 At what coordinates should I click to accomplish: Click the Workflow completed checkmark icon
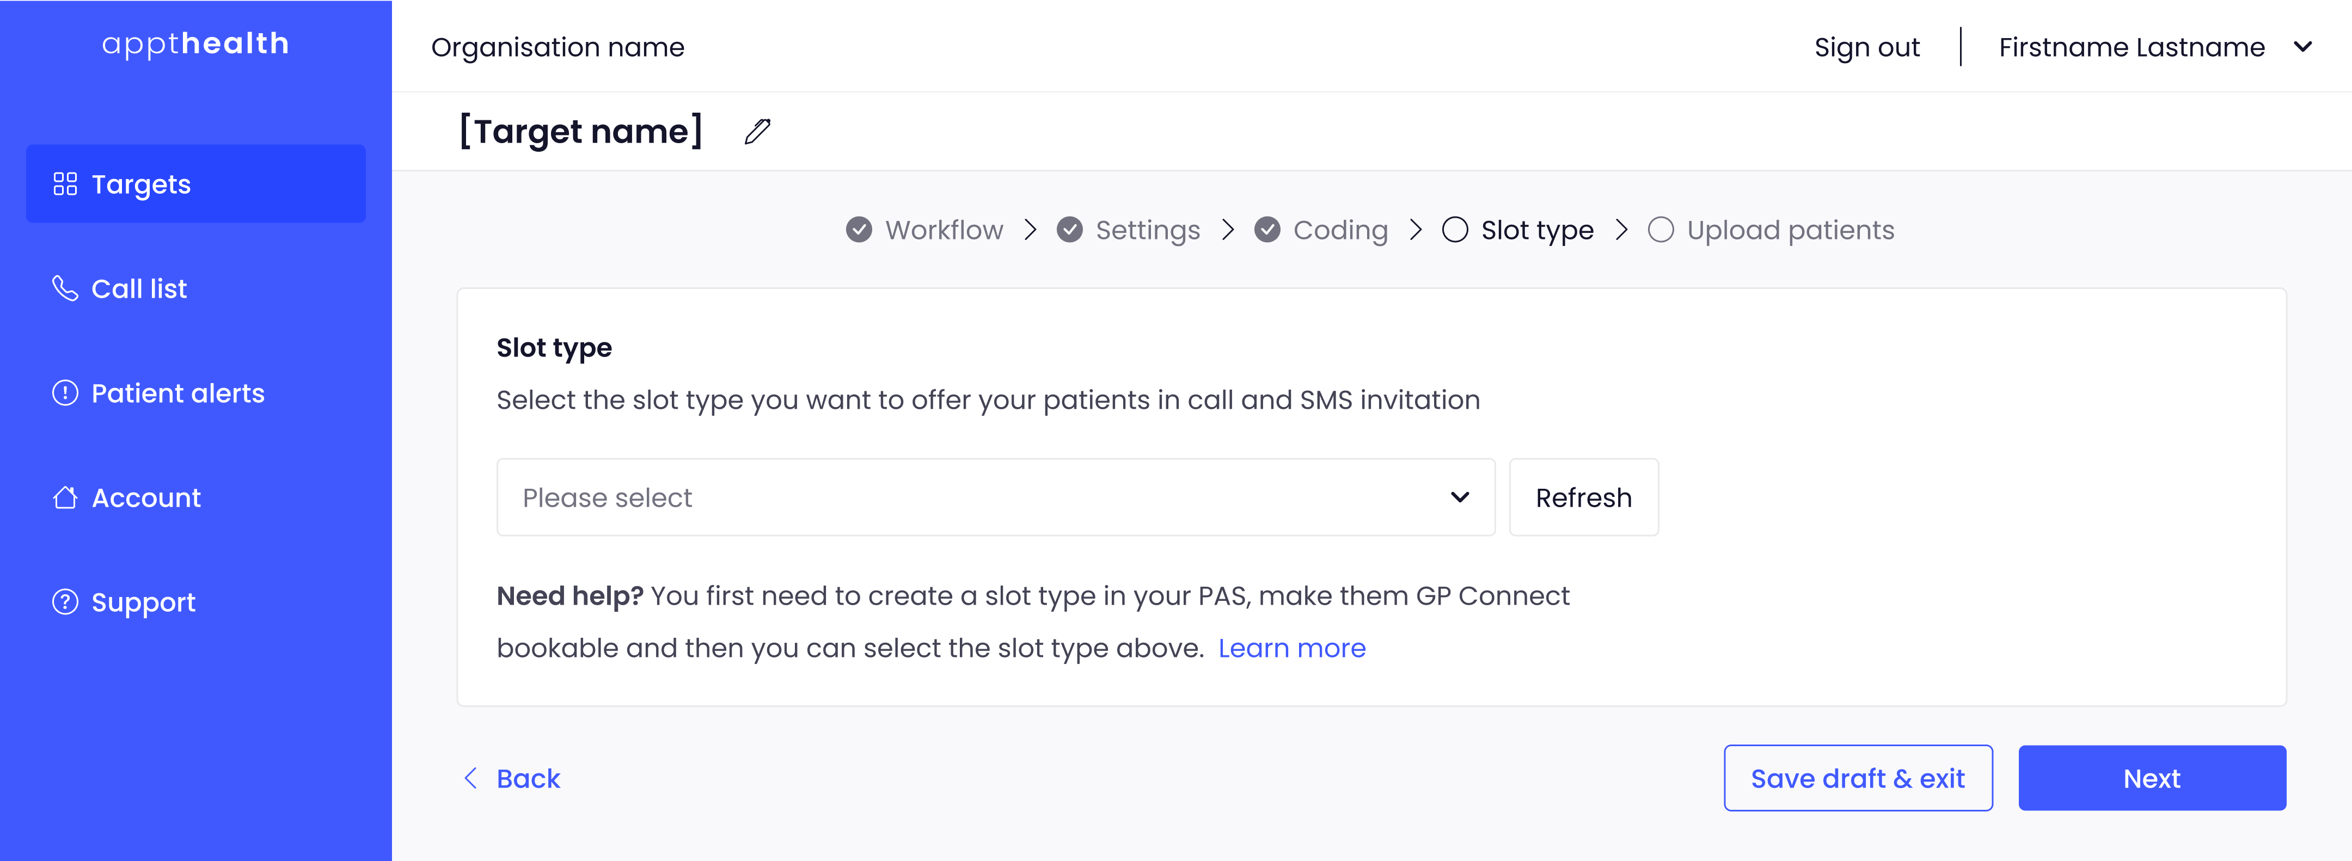tap(858, 230)
